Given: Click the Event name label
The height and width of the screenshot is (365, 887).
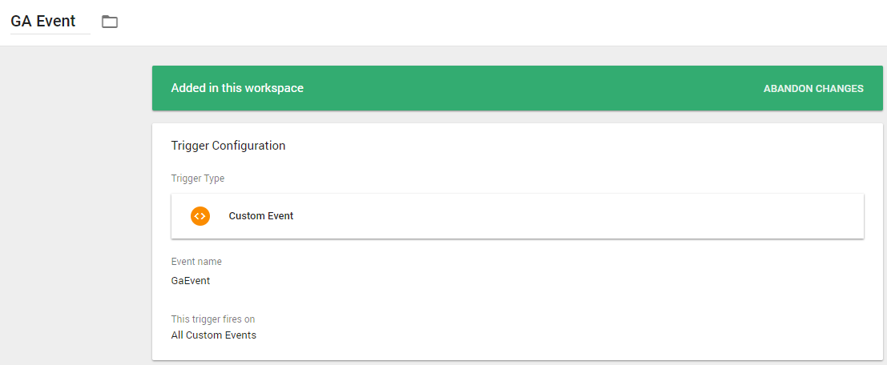Looking at the screenshot, I should tap(196, 262).
